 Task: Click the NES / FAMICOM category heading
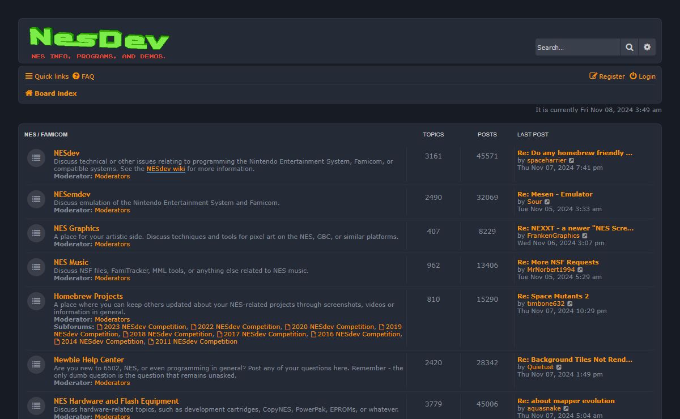[x=46, y=135]
